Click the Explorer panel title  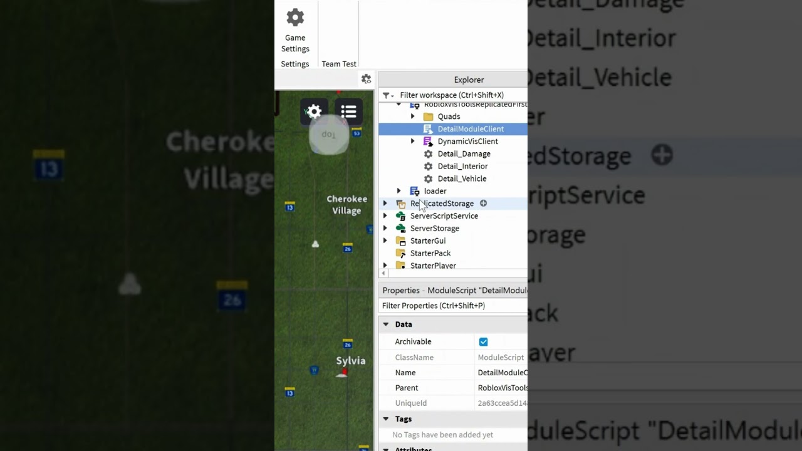pyautogui.click(x=469, y=80)
